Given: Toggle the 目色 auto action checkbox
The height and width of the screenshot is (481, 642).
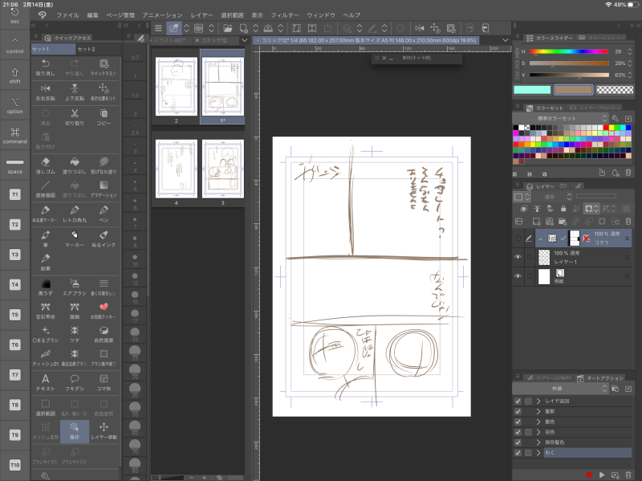Looking at the screenshot, I should 518,432.
